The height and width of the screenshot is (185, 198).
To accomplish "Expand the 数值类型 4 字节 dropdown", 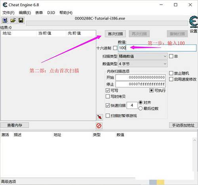I will 143,64.
